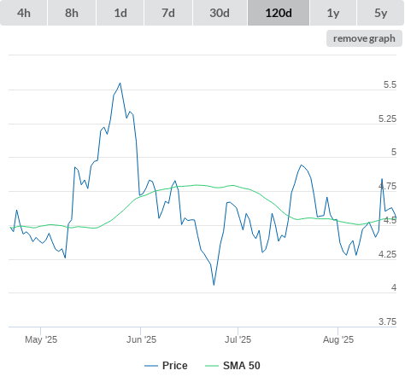Choose the 1d time range tab

(120, 13)
